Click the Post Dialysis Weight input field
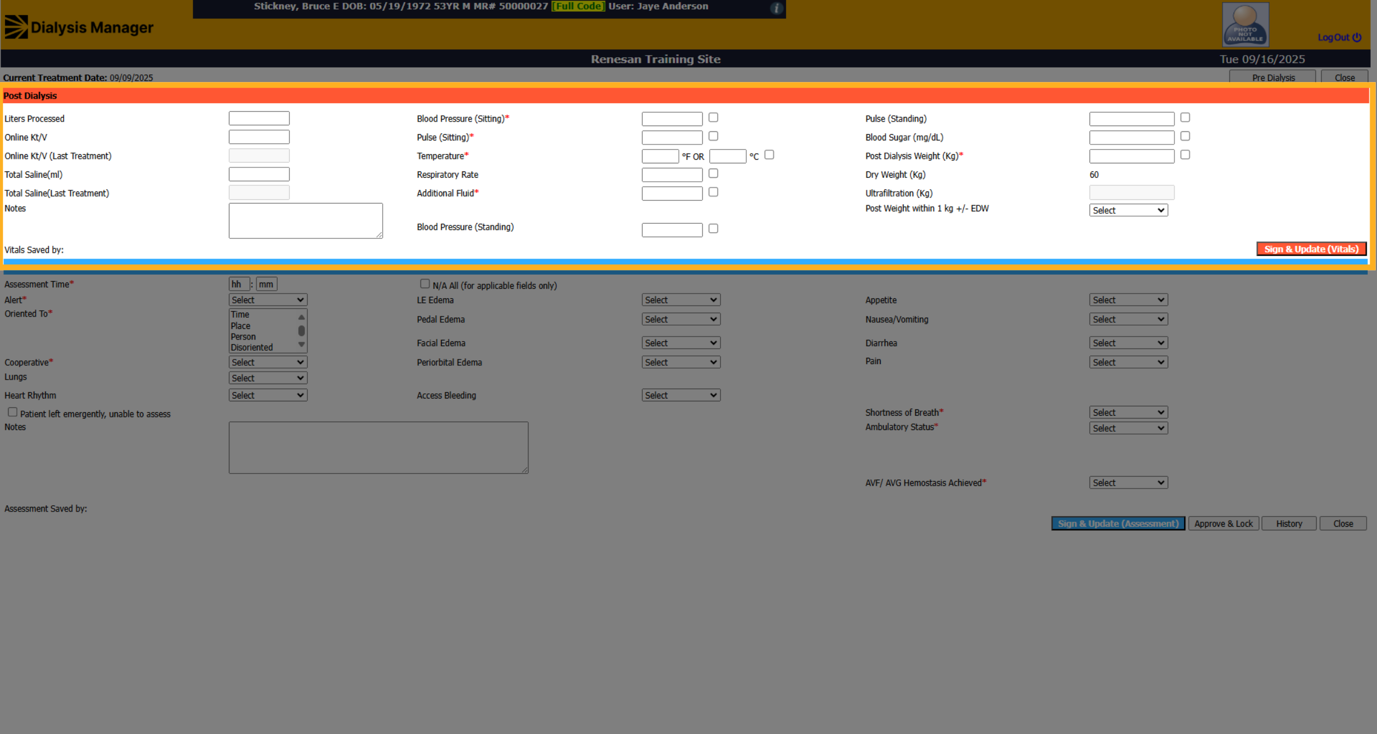This screenshot has height=734, width=1377. 1131,156
